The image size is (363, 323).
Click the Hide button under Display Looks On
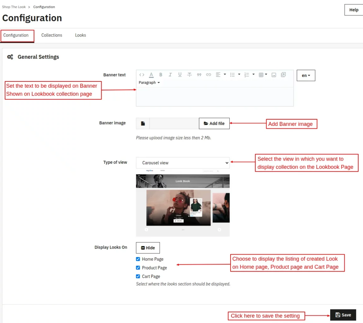coord(148,248)
